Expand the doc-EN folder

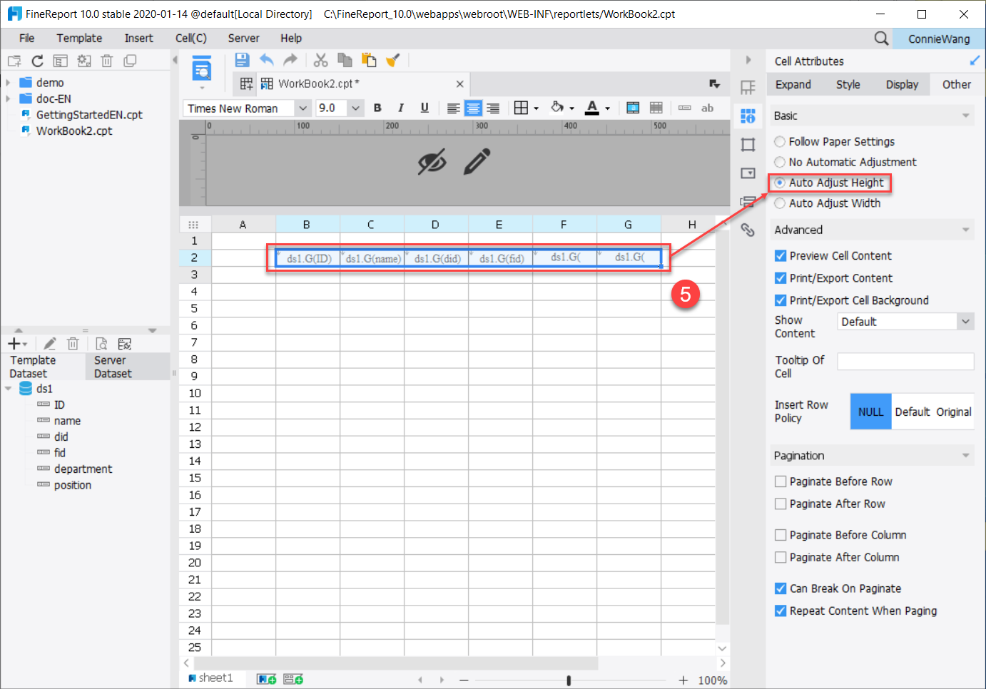pos(8,98)
